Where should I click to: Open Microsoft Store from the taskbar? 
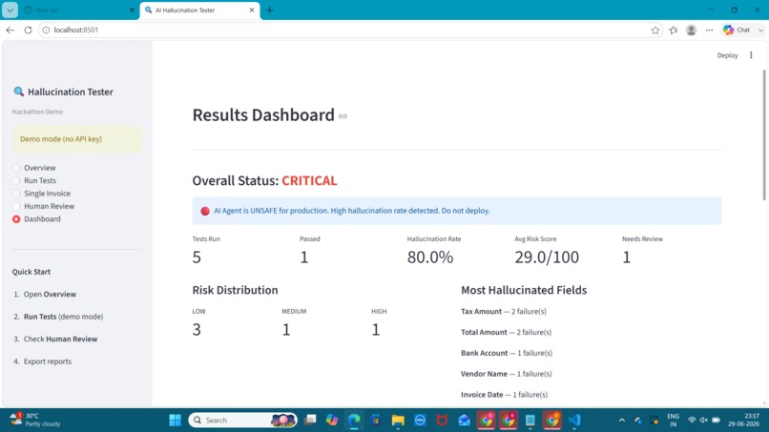[x=376, y=421]
